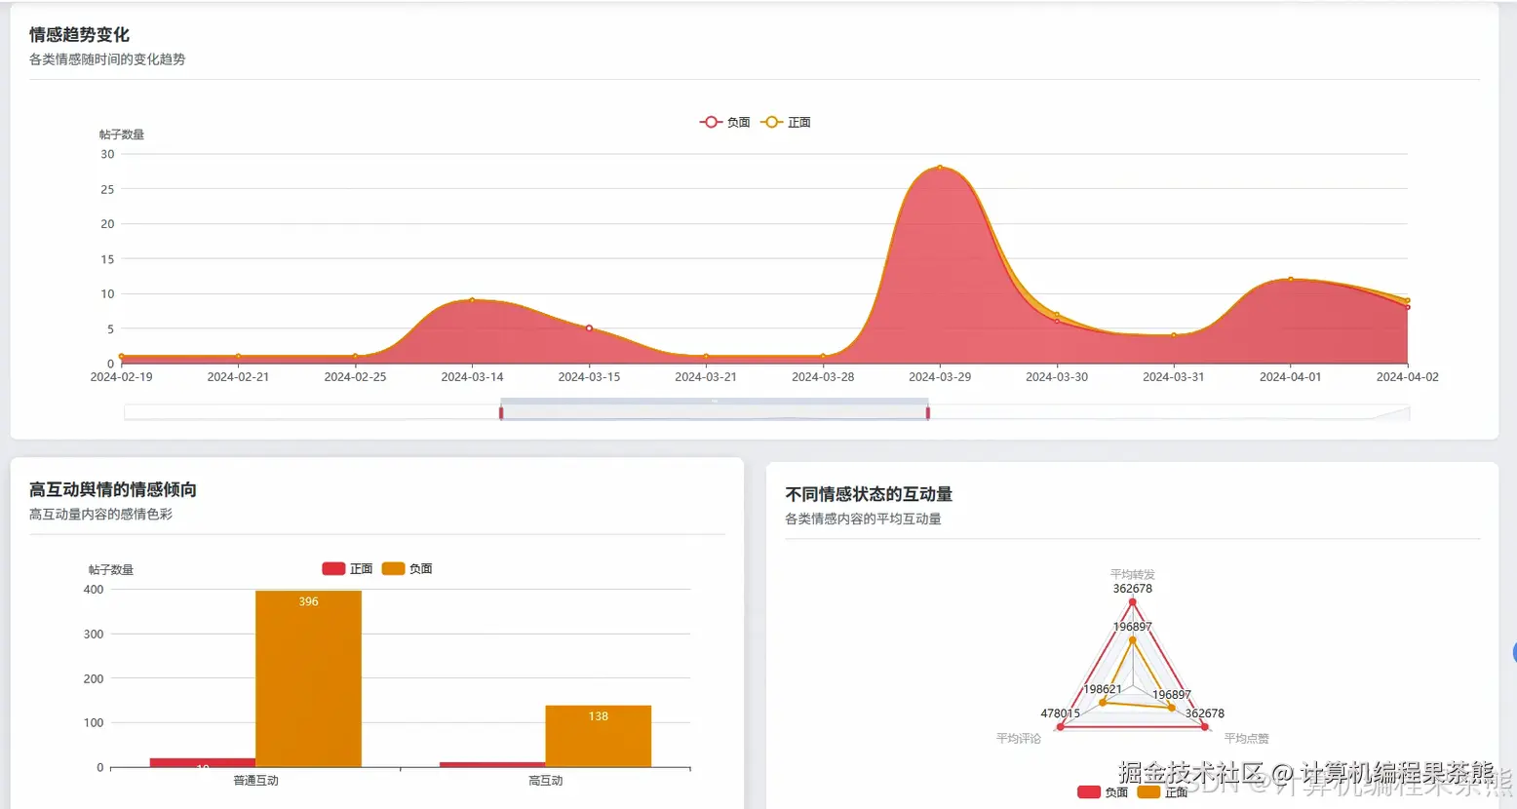Image resolution: width=1517 pixels, height=809 pixels.
Task: Toggle 负面 legend below the radar chart
Action: pos(1103,792)
